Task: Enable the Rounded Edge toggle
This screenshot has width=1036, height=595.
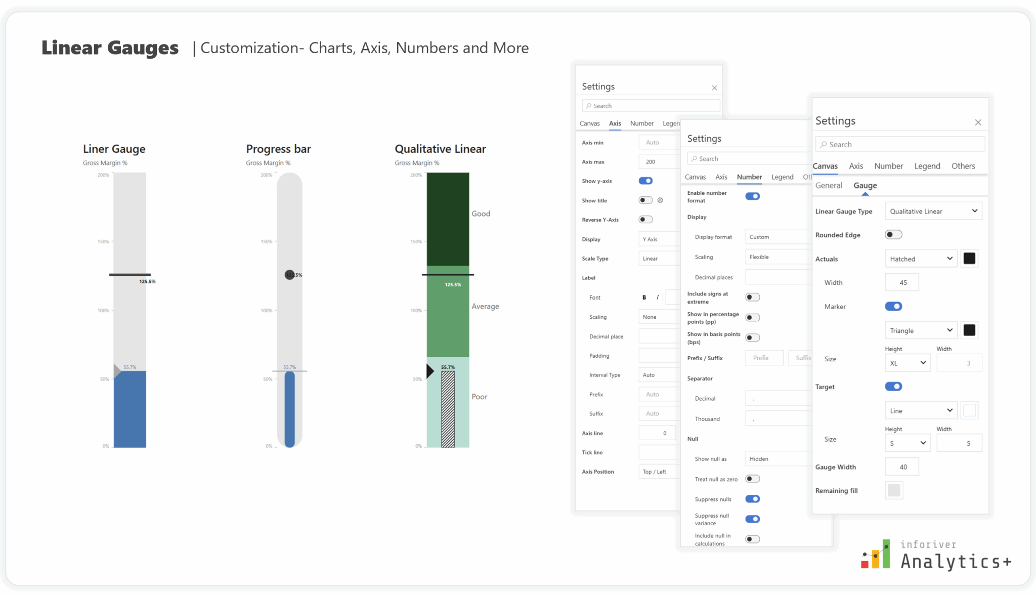Action: [x=893, y=234]
